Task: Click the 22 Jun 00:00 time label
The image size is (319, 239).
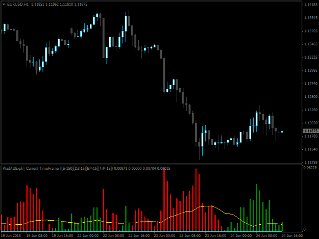Action: click(x=88, y=236)
